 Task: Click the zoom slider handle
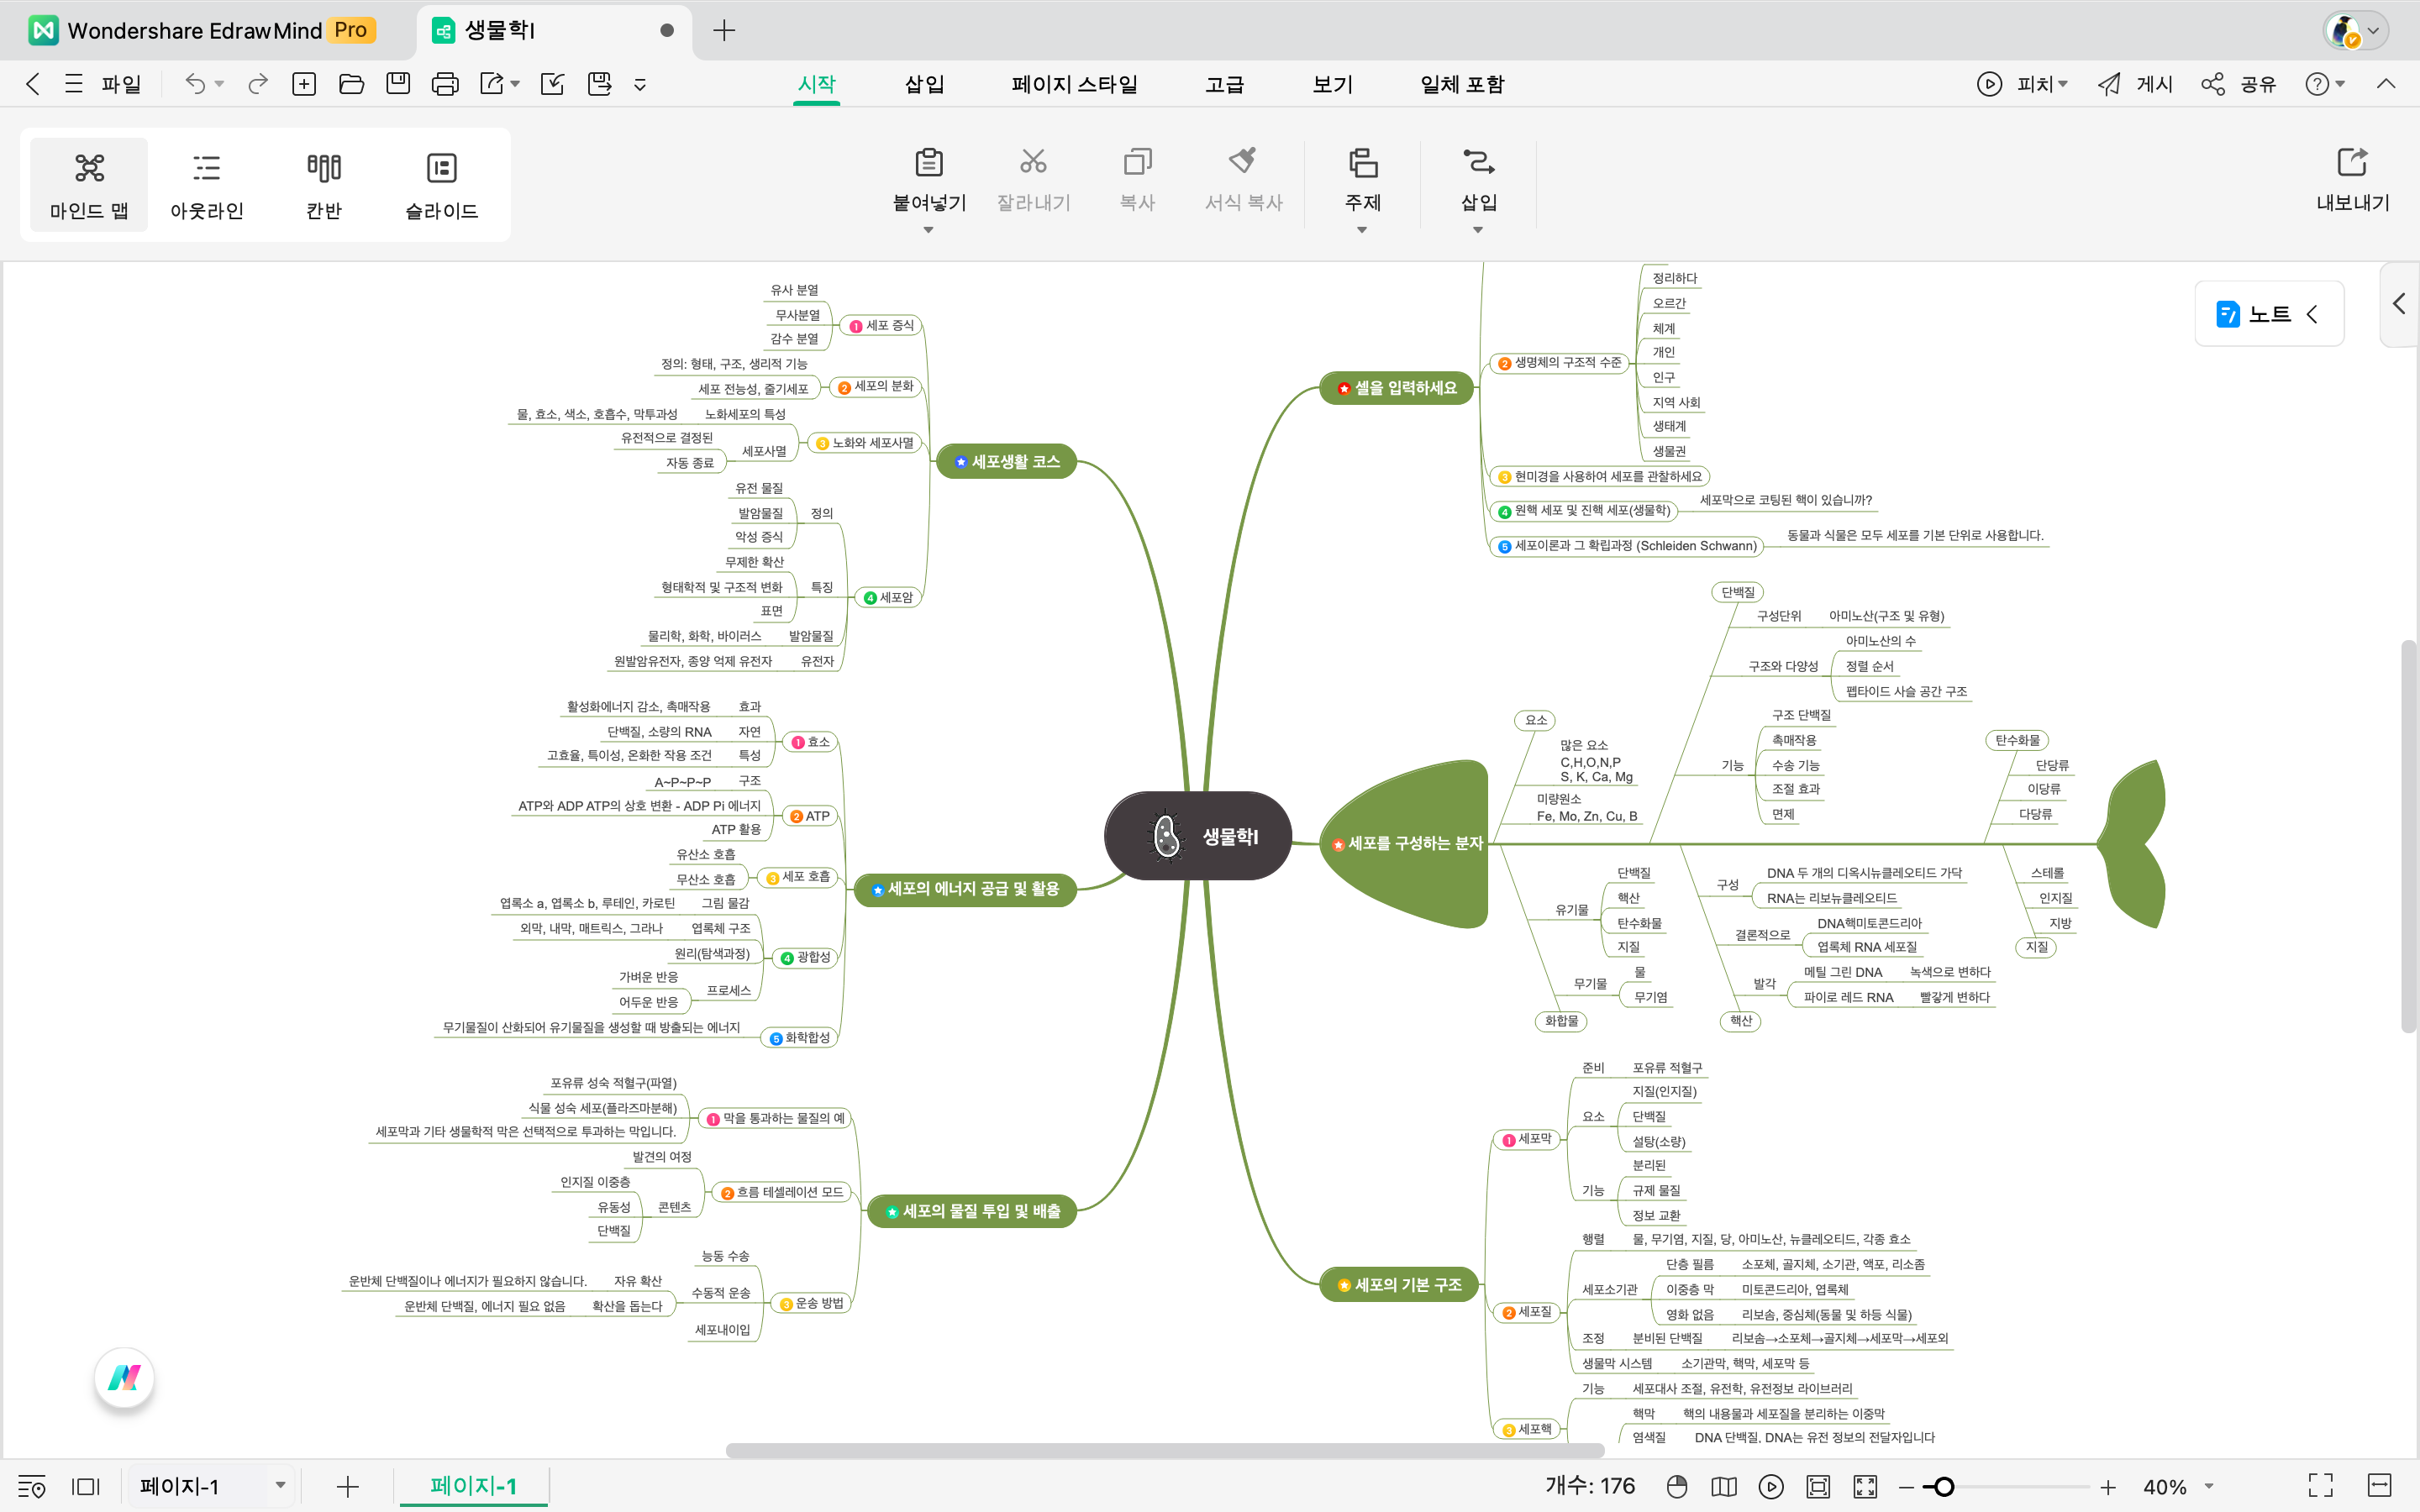(x=1944, y=1487)
